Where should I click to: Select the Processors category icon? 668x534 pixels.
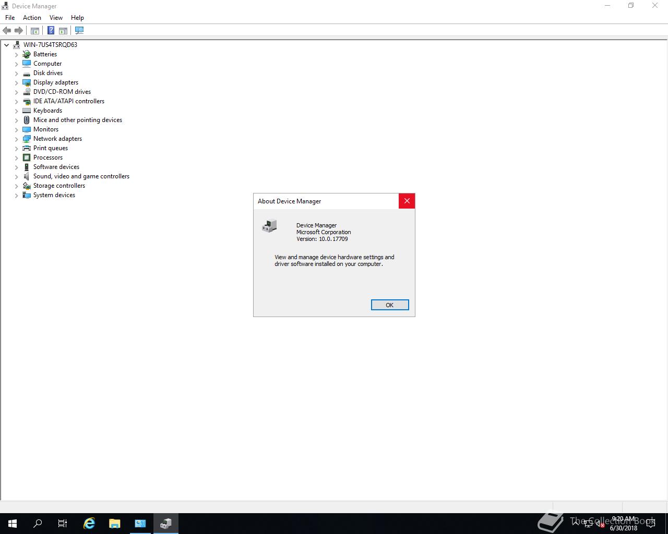[27, 157]
